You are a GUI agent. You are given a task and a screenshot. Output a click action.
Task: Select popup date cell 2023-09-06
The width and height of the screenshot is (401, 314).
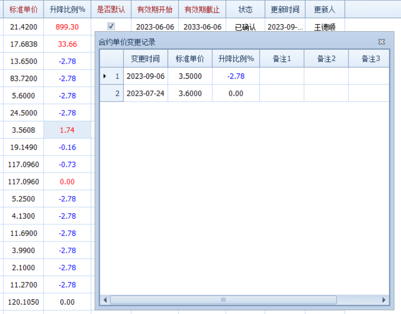tap(145, 76)
